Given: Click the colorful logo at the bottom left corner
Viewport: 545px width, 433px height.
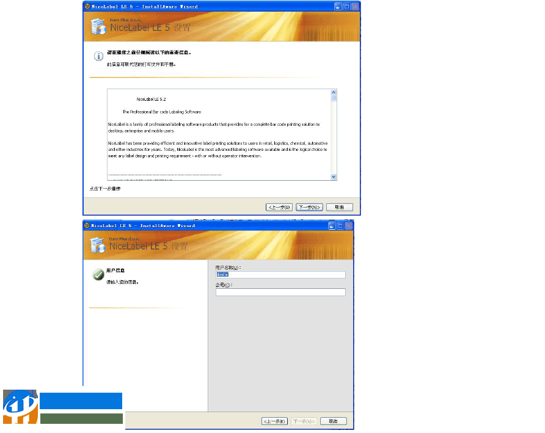Looking at the screenshot, I should tap(20, 408).
